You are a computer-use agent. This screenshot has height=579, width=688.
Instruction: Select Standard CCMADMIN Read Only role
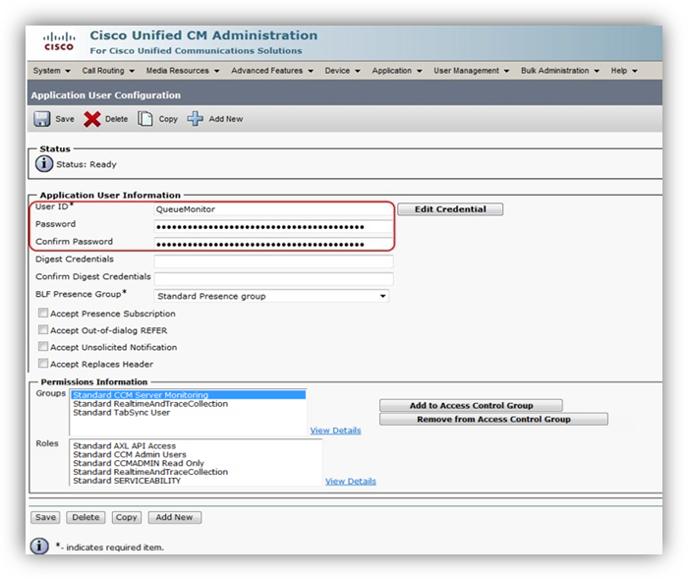click(139, 463)
